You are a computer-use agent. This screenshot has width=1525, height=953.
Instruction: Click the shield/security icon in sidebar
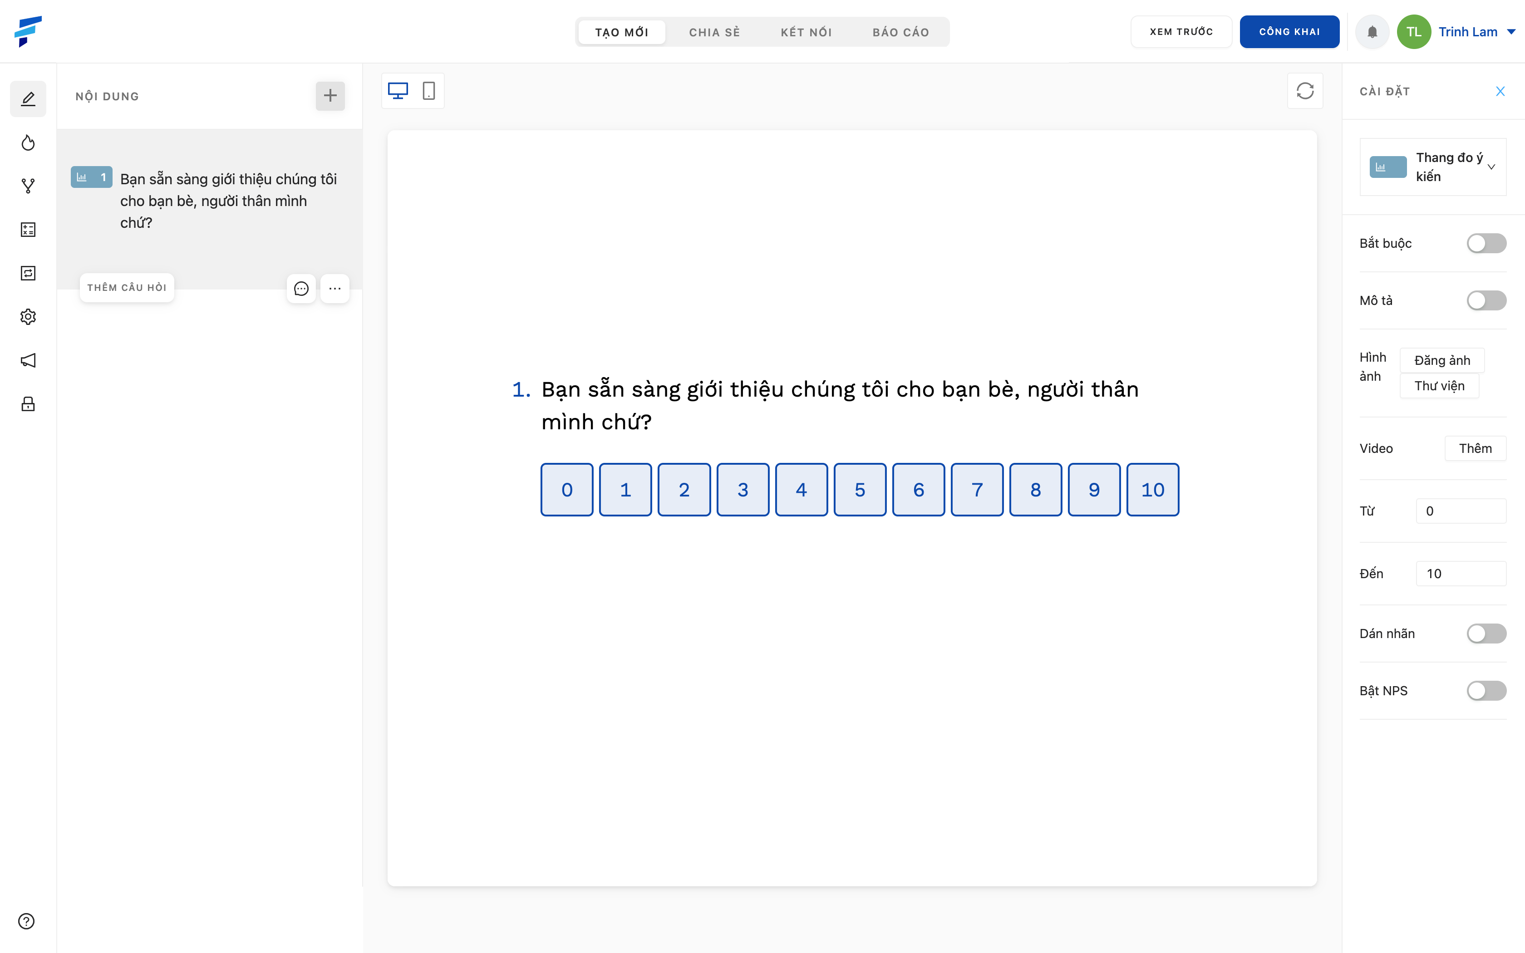click(x=29, y=403)
